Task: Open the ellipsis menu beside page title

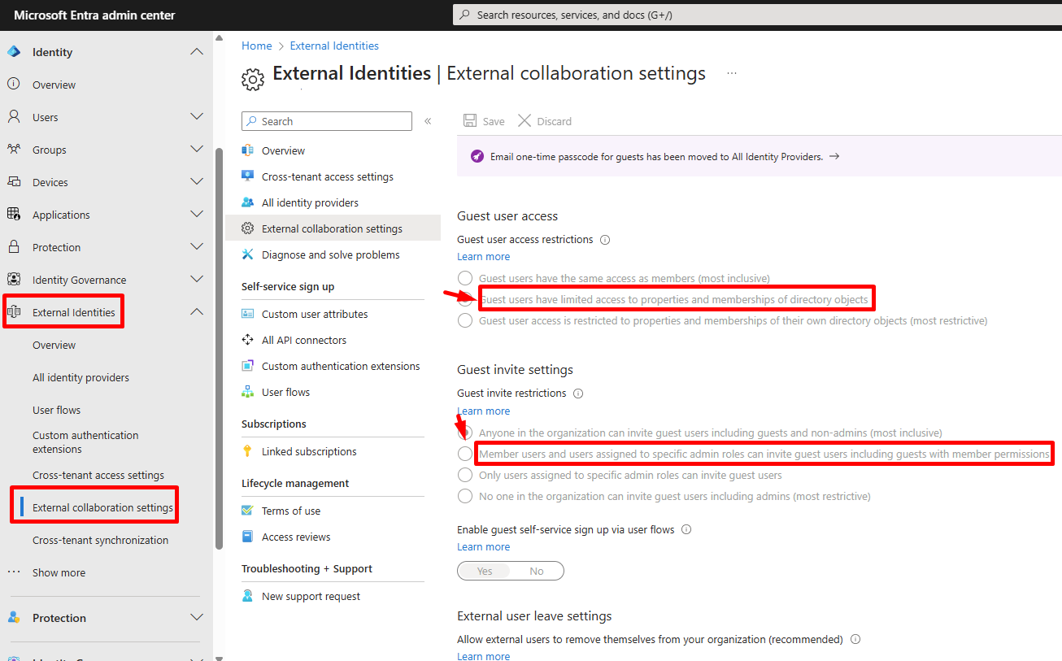Action: [x=732, y=73]
